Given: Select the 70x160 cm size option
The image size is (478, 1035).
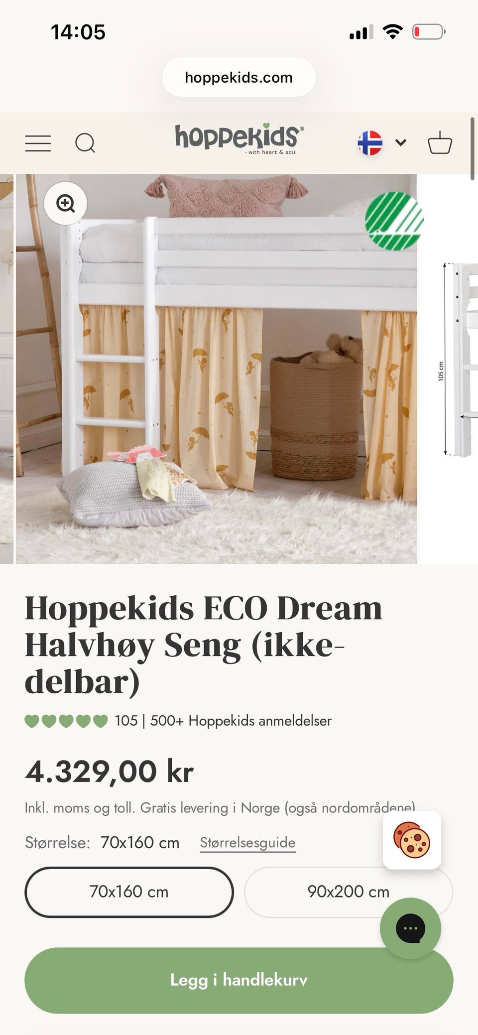Looking at the screenshot, I should (x=129, y=892).
